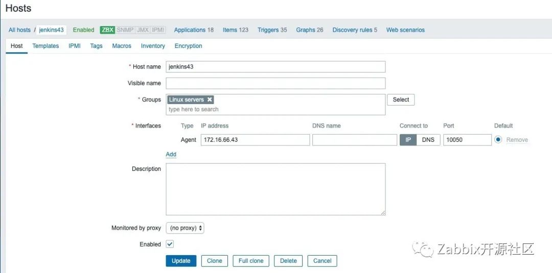552x273 pixels.
Task: Focus the IP address field
Action: (255, 140)
